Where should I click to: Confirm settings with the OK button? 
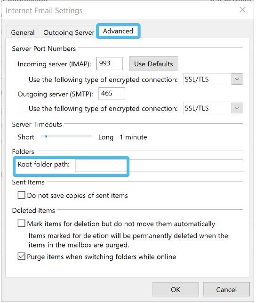pyautogui.click(x=176, y=289)
